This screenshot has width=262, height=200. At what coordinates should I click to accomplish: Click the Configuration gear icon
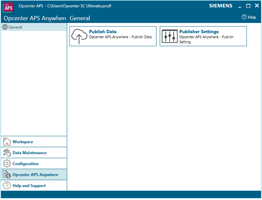[7, 164]
